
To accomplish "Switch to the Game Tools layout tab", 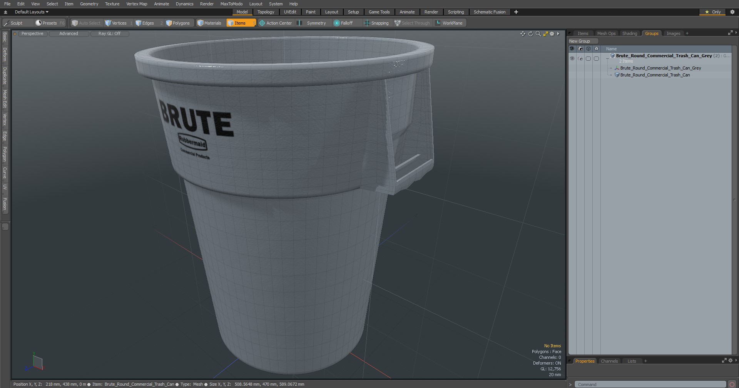I will (x=379, y=12).
